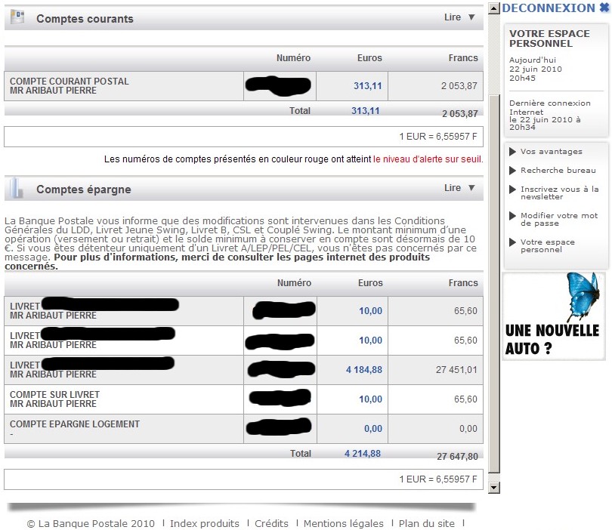Screen dimensions: 612x530
Task: Click the 4 214,88 savings total in euros
Action: [x=362, y=454]
